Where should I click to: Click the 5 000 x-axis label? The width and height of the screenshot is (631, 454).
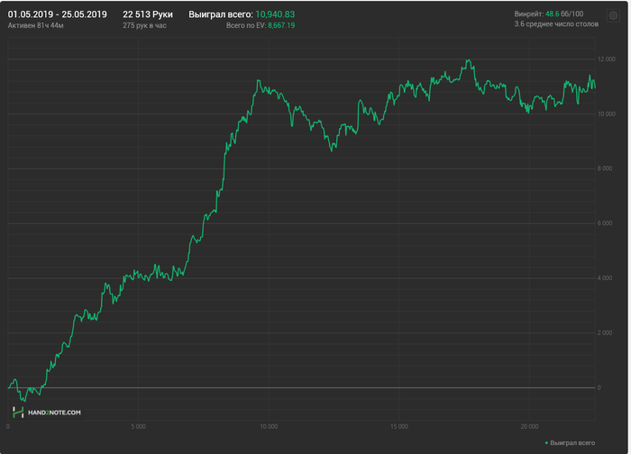[139, 426]
